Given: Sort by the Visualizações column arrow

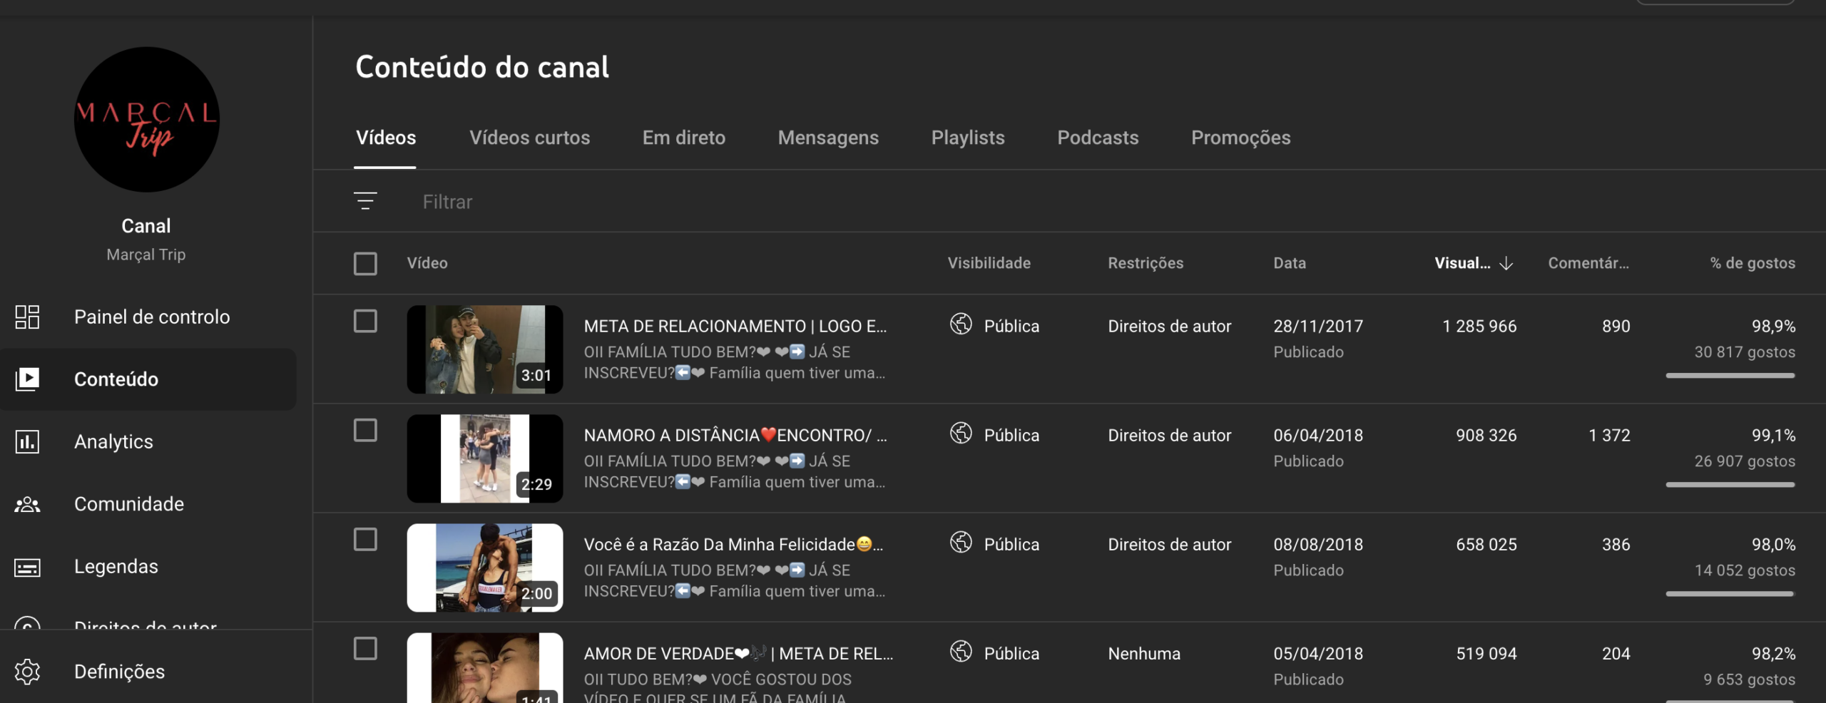Looking at the screenshot, I should pos(1506,264).
